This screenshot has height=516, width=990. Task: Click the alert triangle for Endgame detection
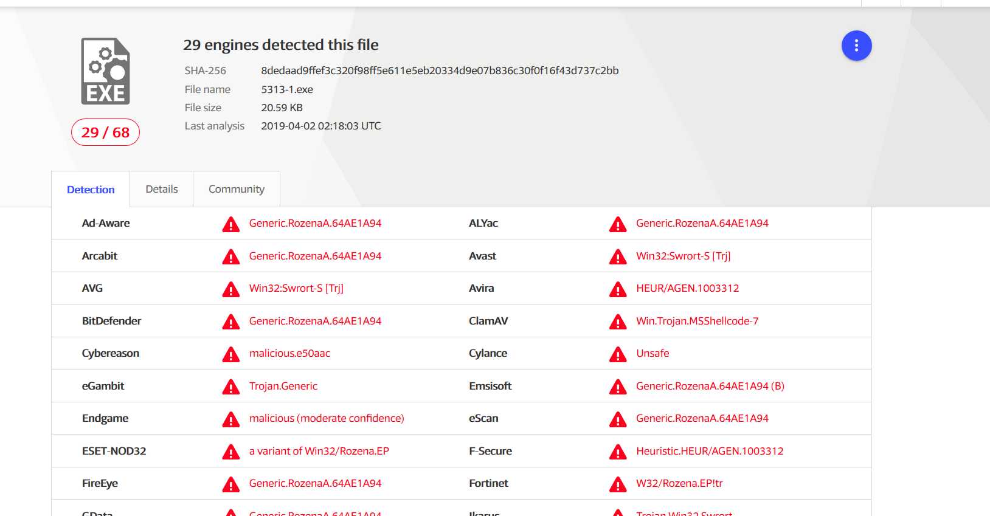[x=231, y=419]
